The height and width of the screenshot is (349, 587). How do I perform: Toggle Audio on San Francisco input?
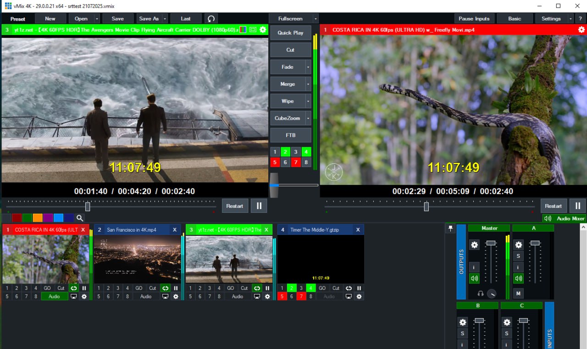[x=146, y=297]
